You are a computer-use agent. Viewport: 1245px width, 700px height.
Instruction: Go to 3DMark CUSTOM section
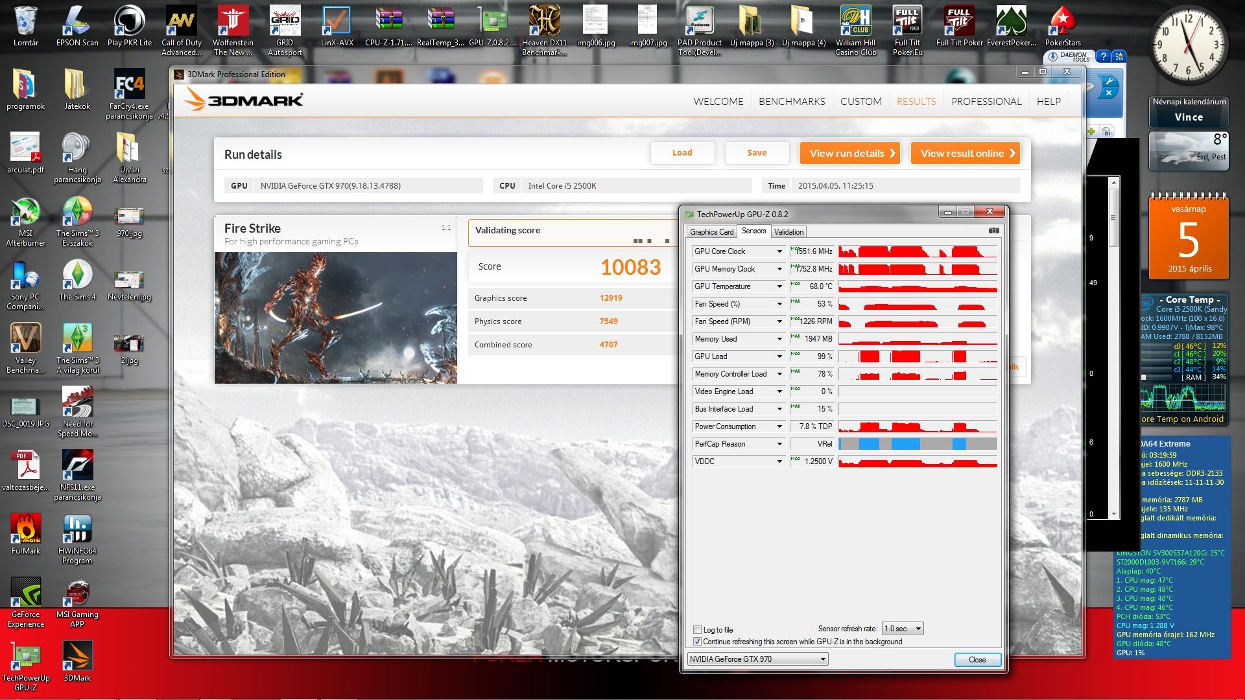[x=861, y=102]
